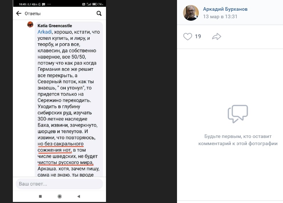
Task: Tap the Android square recents button
Action: (40, 196)
